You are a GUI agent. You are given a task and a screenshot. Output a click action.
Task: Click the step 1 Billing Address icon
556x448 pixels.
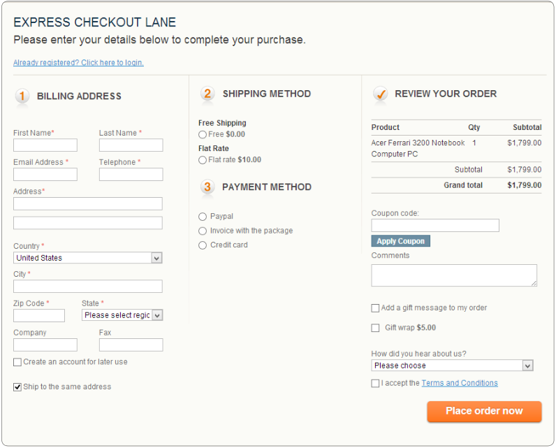(x=22, y=96)
